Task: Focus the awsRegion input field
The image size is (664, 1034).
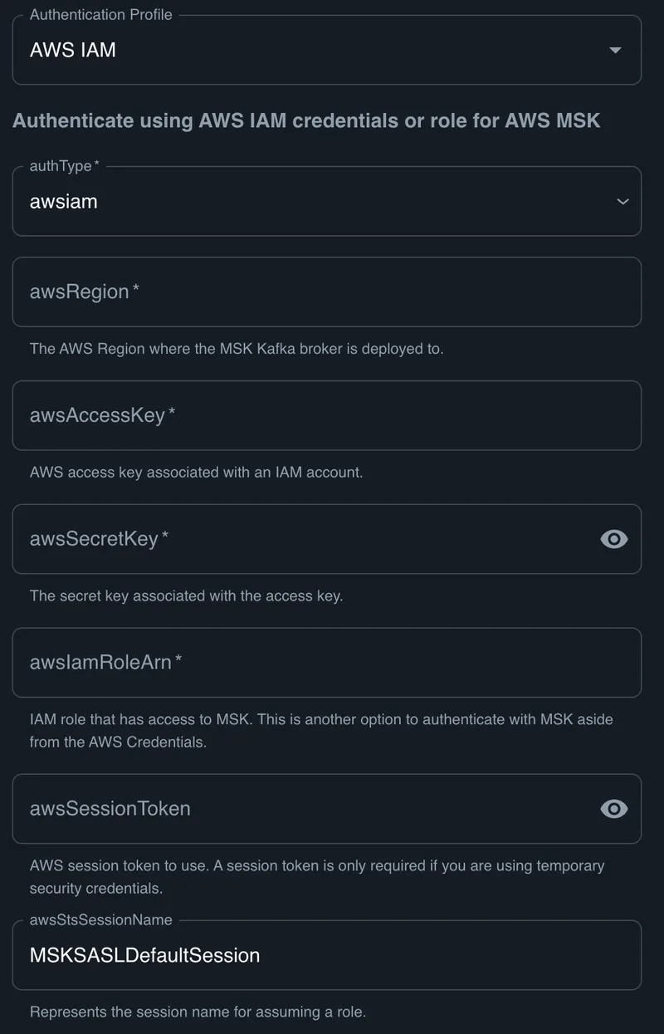Action: click(x=326, y=292)
